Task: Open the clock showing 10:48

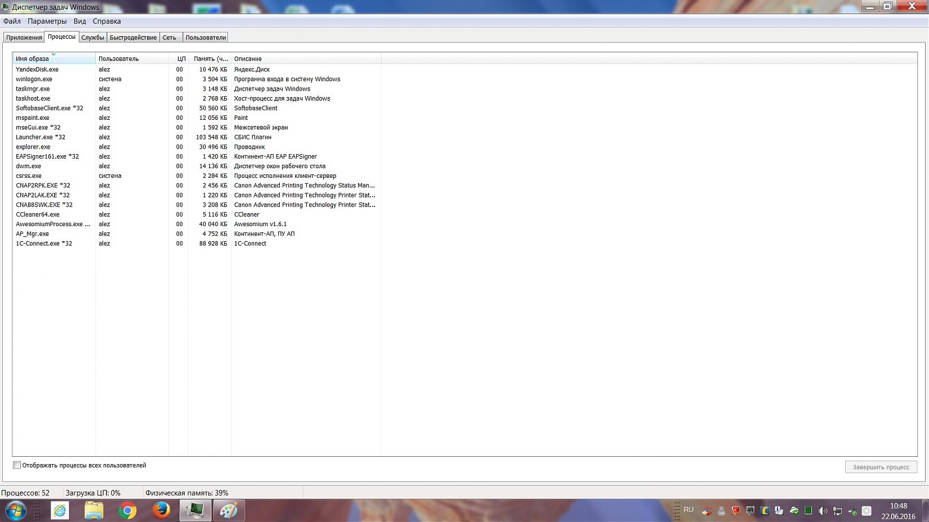Action: tap(899, 511)
